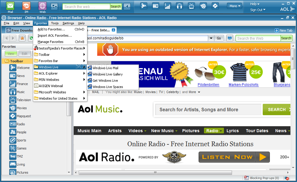Toggle the View button in Favorites panel
Viewport: 297px width, 182px height.
tap(11, 54)
